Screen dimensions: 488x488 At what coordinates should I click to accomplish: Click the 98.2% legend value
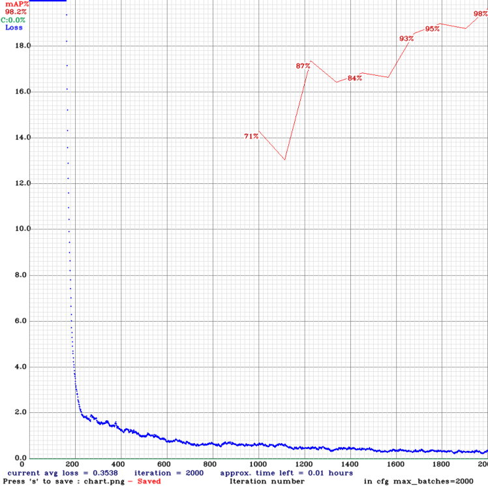[x=16, y=12]
